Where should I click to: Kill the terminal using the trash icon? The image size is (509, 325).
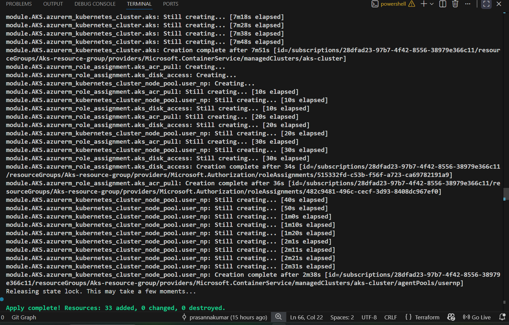click(455, 4)
